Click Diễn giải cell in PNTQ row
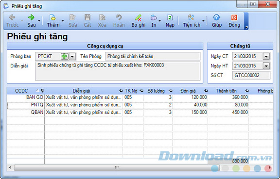Viewport: 280px width, 179px height. pos(84,105)
